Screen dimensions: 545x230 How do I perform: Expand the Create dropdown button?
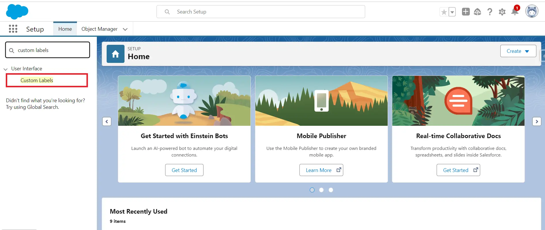click(518, 51)
